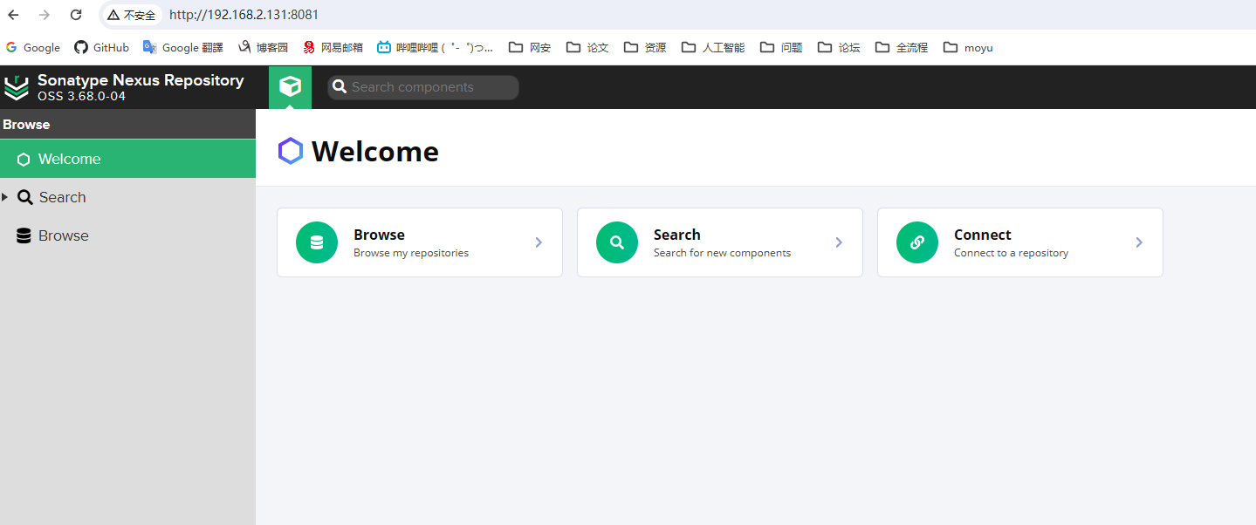Click the sidebar Search magnifier icon

tap(25, 197)
